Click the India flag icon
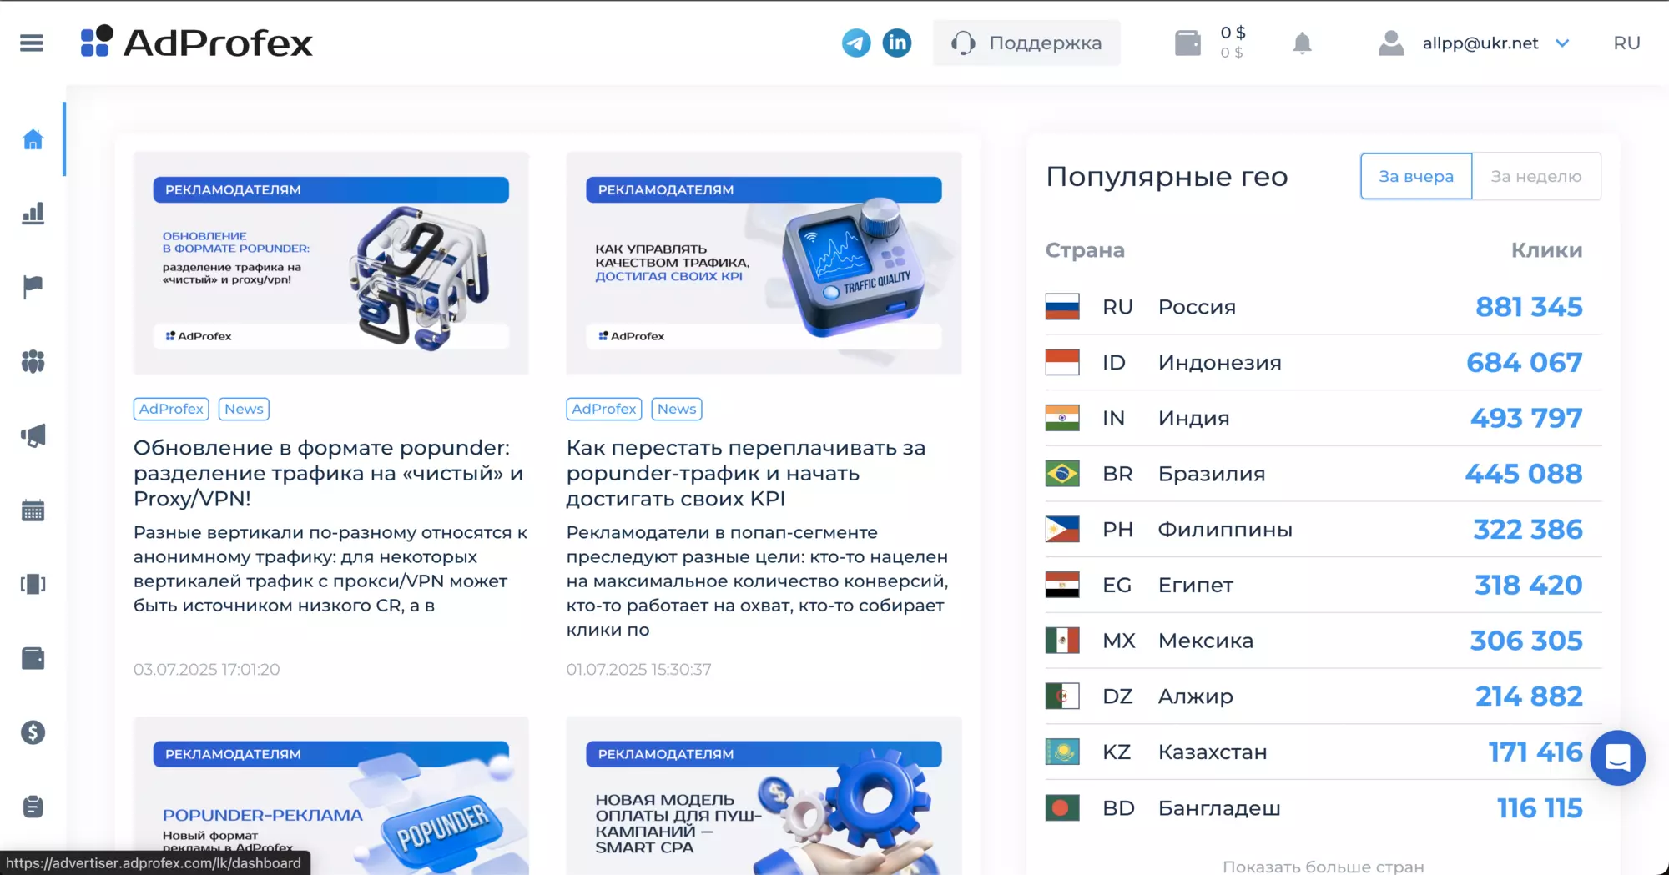This screenshot has height=875, width=1669. click(x=1062, y=419)
